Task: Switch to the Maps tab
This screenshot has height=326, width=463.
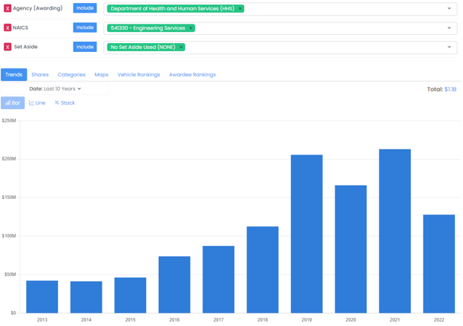Action: (x=101, y=74)
